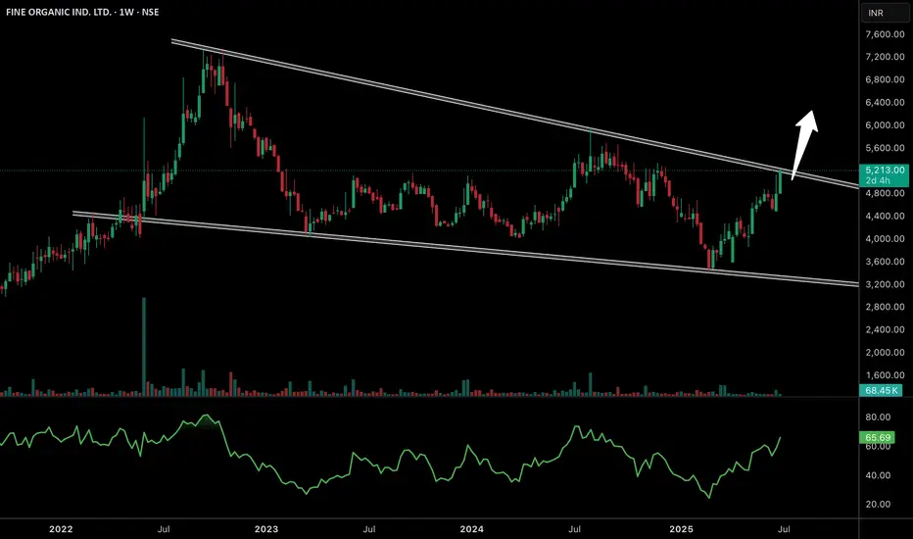The height and width of the screenshot is (539, 913).
Task: Click the 2022 label on time axis
Action: (61, 529)
